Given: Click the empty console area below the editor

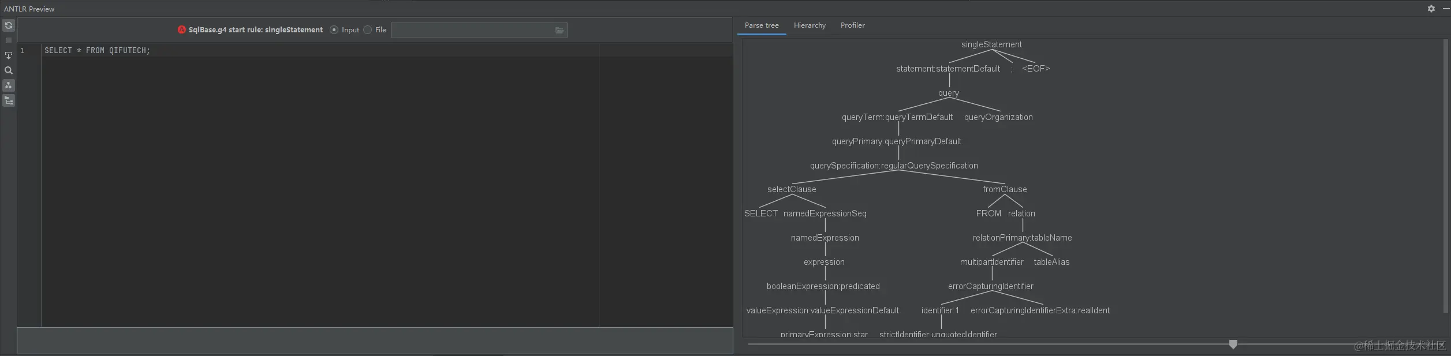Looking at the screenshot, I should [x=375, y=340].
